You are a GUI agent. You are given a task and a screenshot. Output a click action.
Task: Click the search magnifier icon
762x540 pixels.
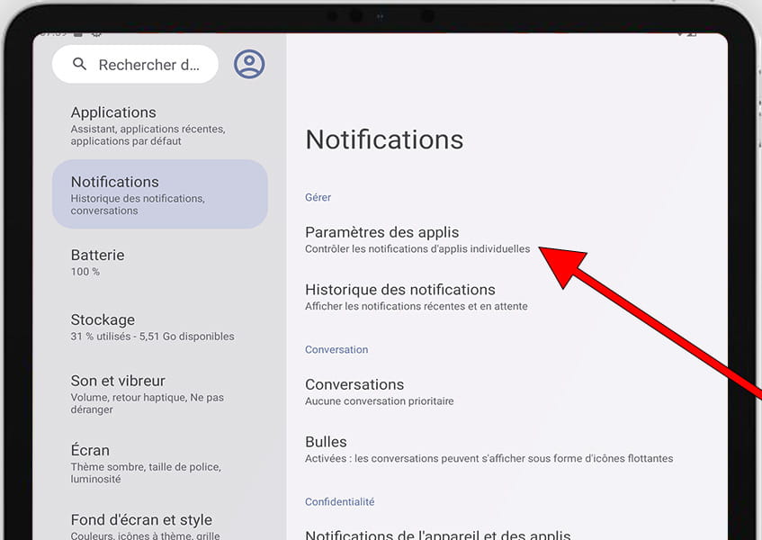pos(79,64)
